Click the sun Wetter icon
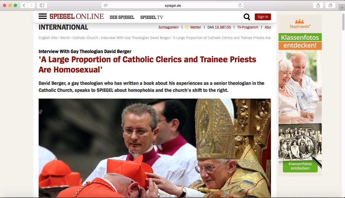The width and height of the screenshot is (345, 198). 187,27
